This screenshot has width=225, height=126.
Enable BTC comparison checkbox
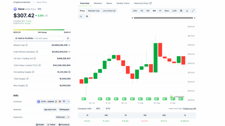94,108
